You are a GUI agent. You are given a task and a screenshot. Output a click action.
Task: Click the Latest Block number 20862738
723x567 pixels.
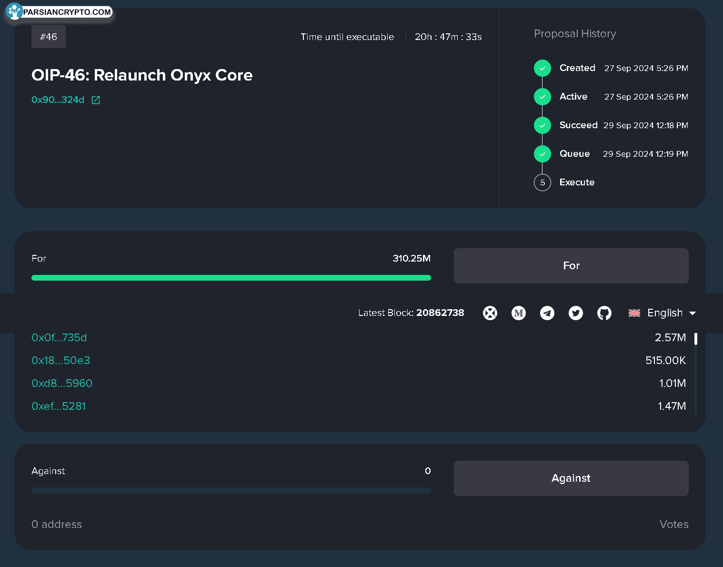[x=440, y=313]
